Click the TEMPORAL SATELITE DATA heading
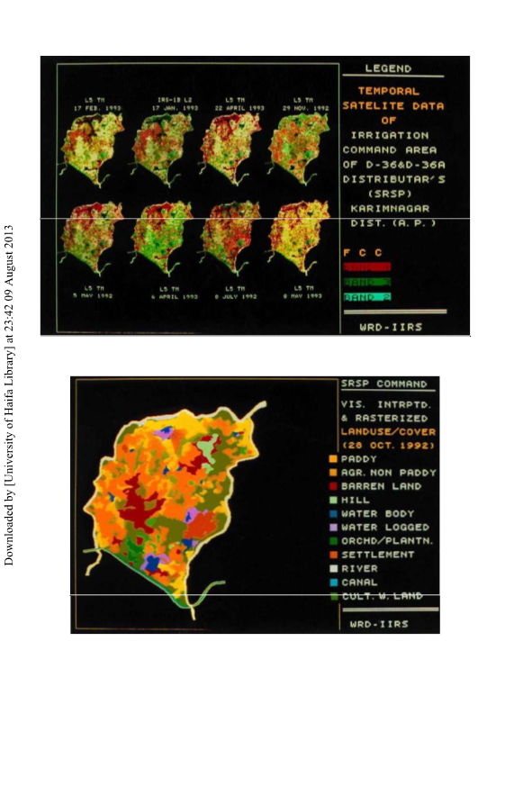Viewport: 505px width, 786px height. [393, 99]
